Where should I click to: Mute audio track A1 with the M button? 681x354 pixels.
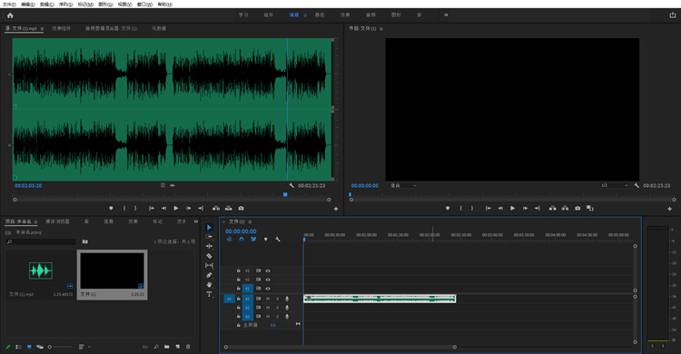[x=268, y=299]
